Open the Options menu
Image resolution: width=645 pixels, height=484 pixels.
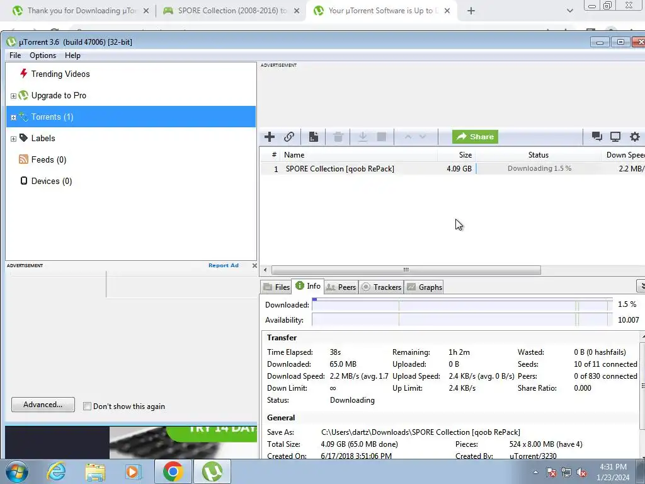[x=43, y=55]
